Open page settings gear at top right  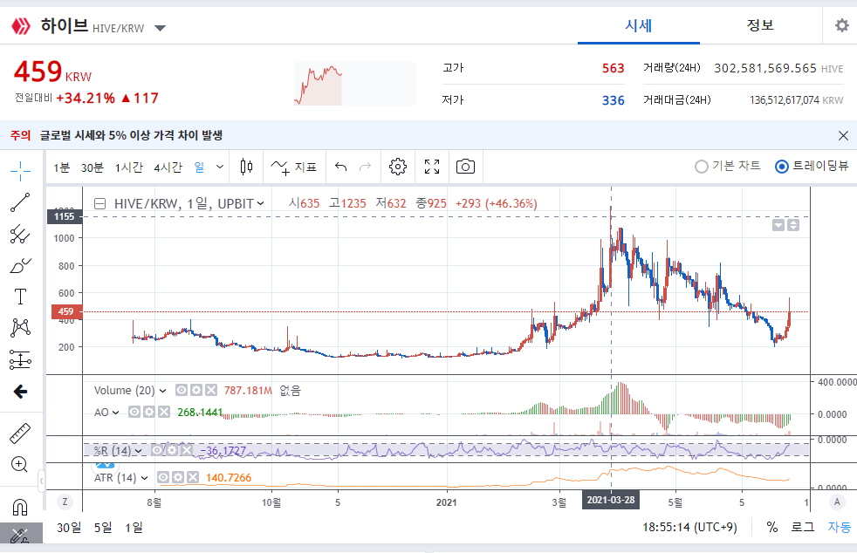pos(842,25)
